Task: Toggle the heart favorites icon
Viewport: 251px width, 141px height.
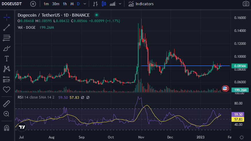Action: 7,90
